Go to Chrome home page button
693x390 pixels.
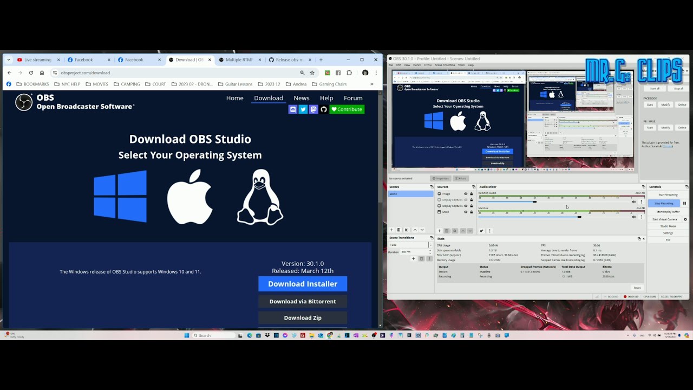(x=42, y=73)
